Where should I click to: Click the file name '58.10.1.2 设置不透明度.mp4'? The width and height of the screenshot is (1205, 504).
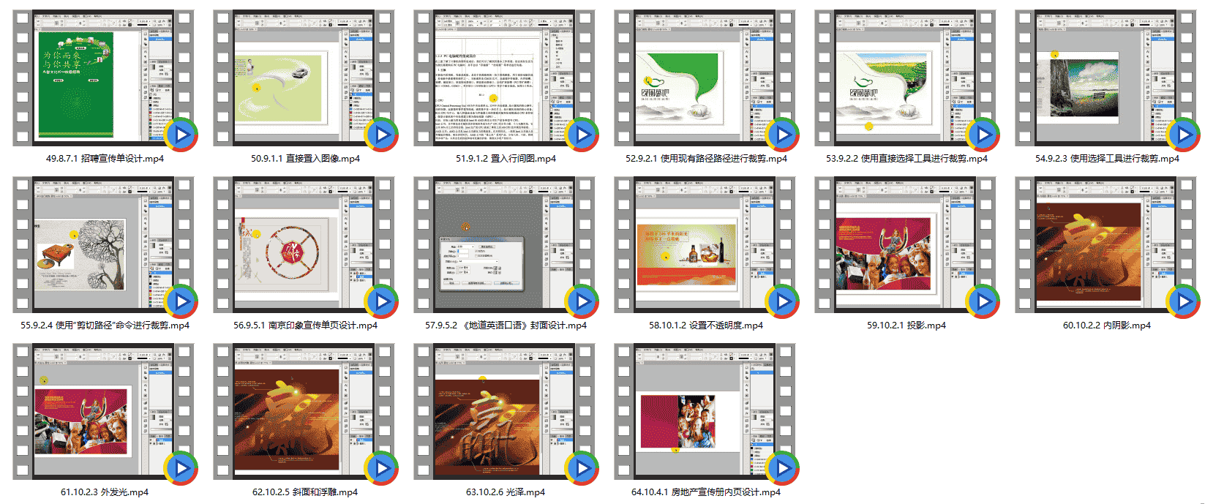coord(706,325)
